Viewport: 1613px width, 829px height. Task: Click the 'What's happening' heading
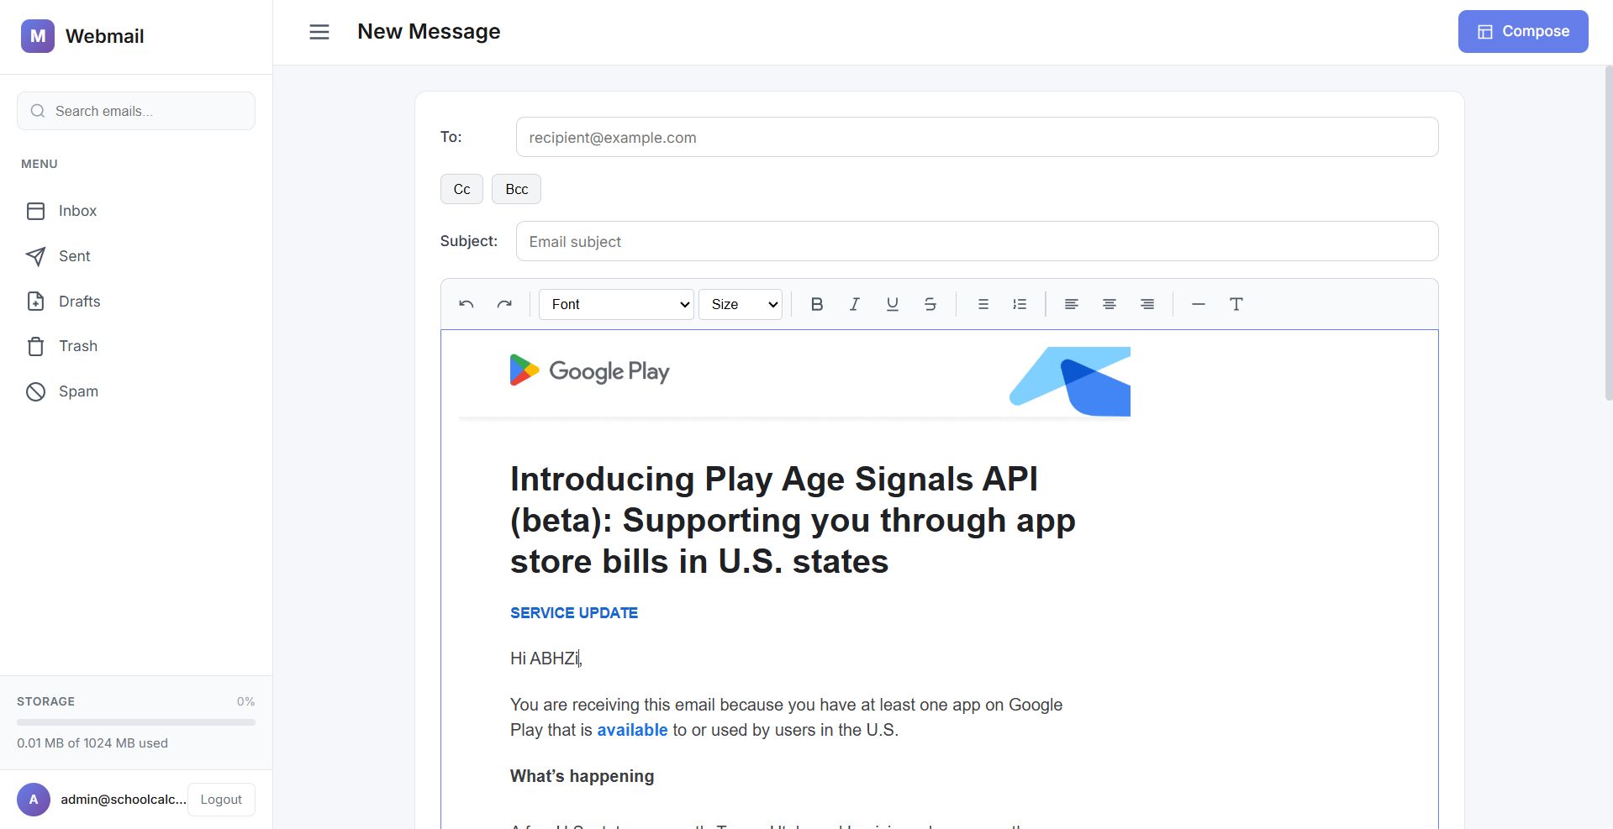tap(582, 776)
